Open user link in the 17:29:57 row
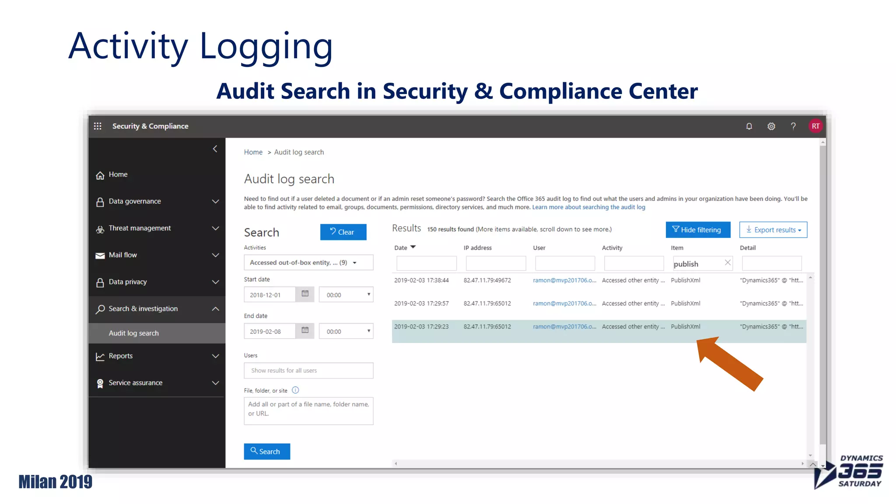Screen dimensions: 896x504 tap(564, 303)
